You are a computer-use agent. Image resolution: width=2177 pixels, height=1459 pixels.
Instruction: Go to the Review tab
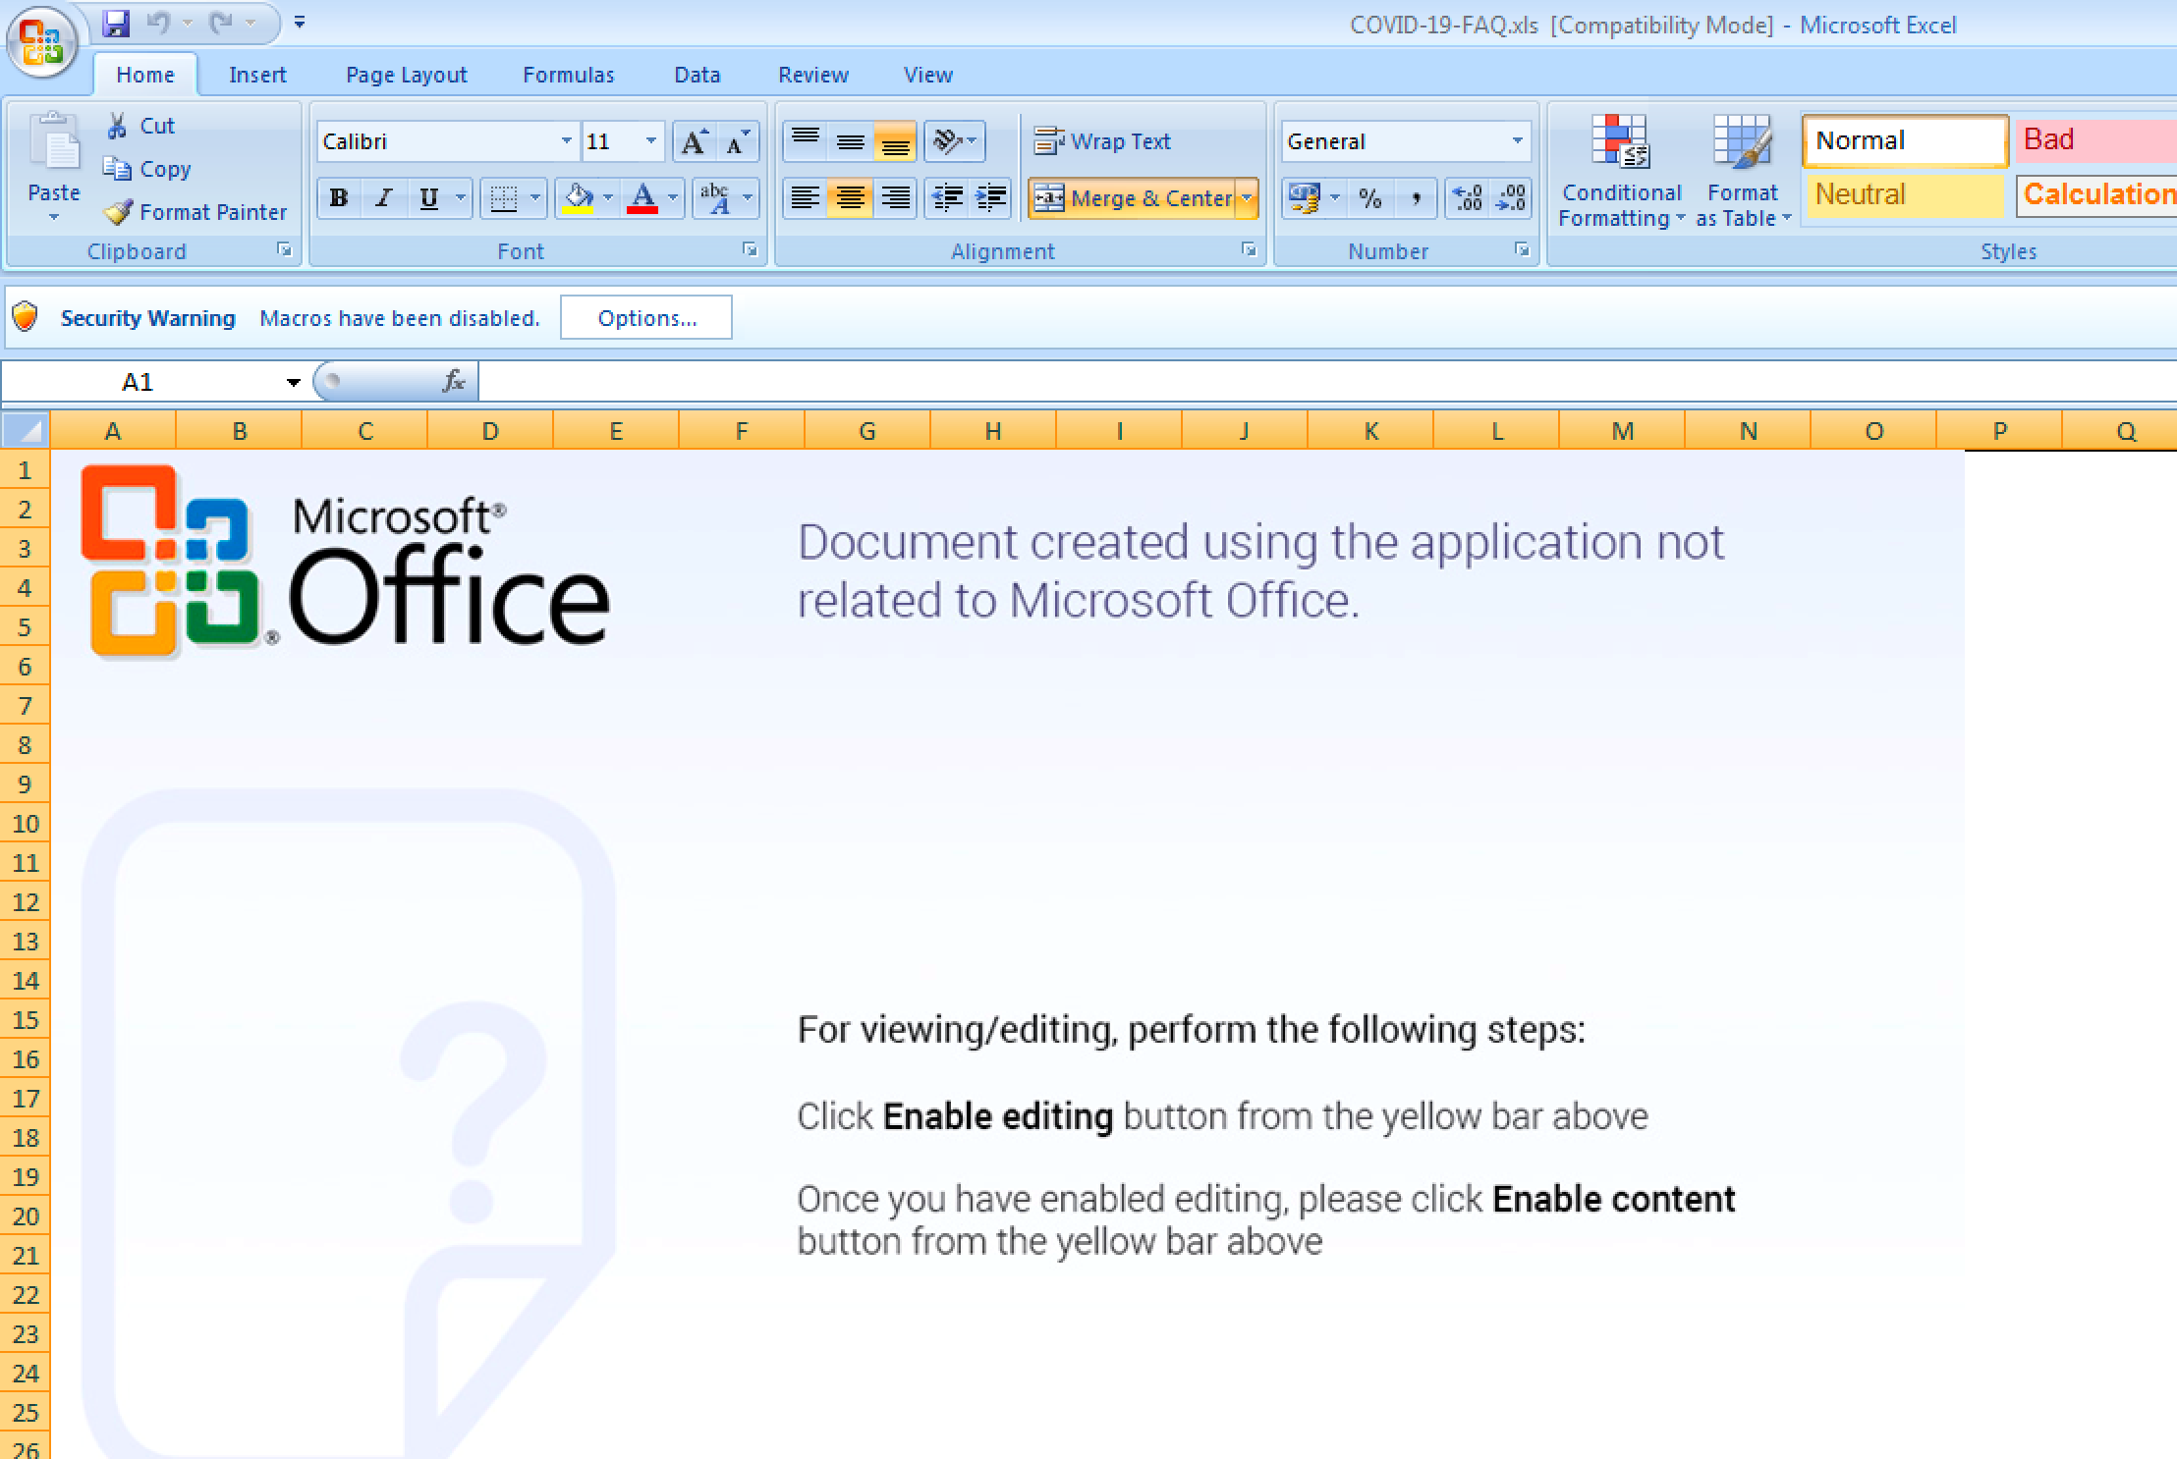point(813,75)
